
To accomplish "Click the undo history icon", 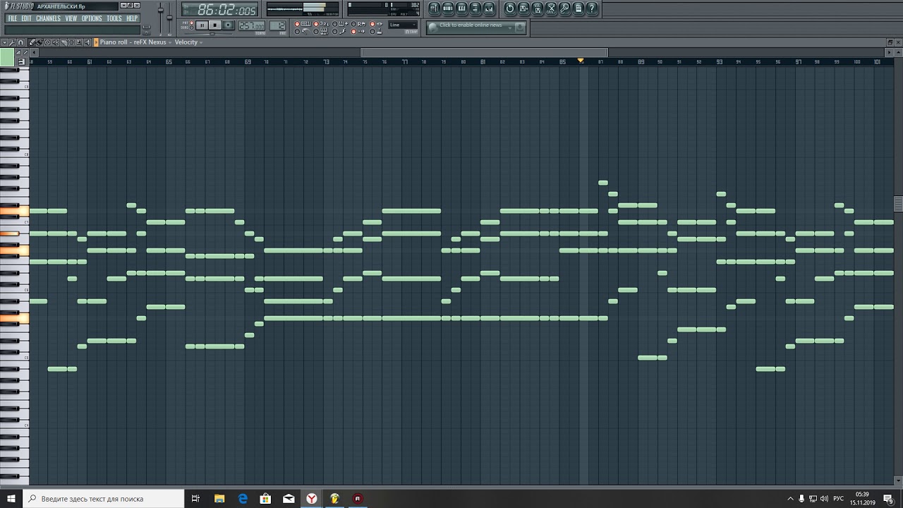I will (509, 8).
